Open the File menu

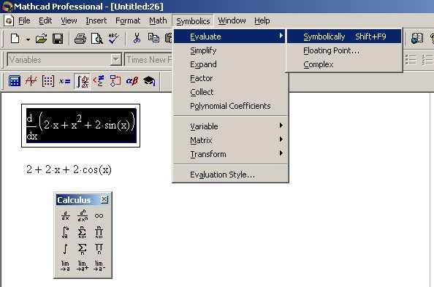(24, 20)
